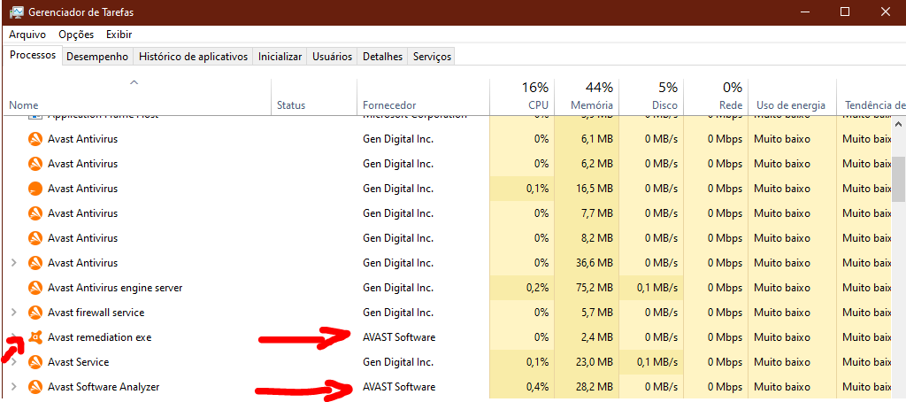906x402 pixels.
Task: Click AVAST Software in the remediation exe row
Action: [x=399, y=337]
